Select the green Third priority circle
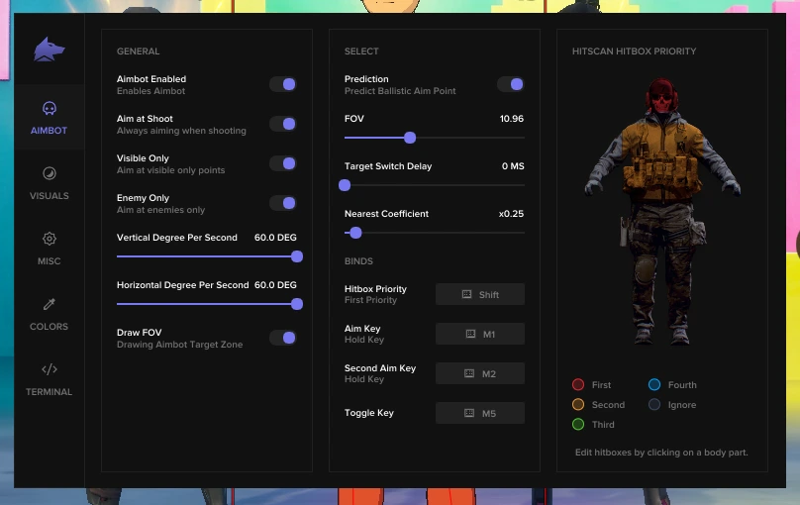Screen dimensions: 800x505 [578, 424]
